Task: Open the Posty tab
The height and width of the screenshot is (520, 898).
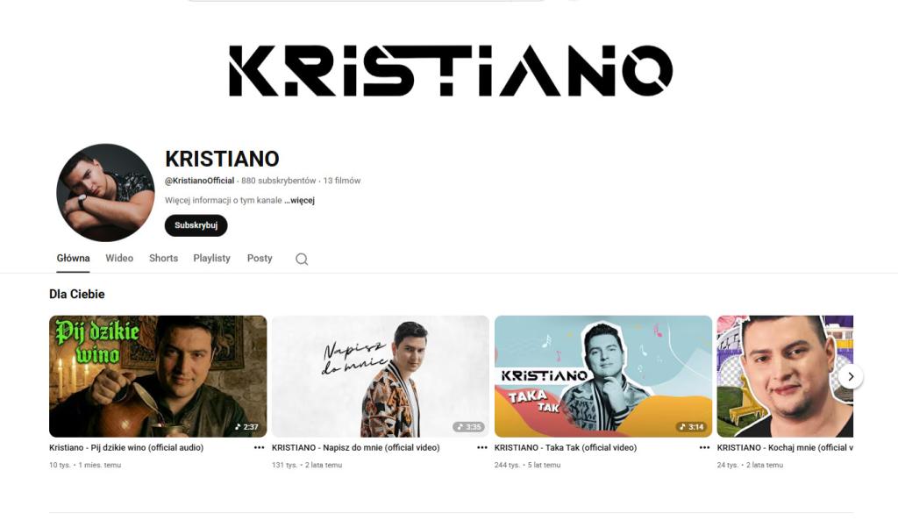Action: [260, 259]
